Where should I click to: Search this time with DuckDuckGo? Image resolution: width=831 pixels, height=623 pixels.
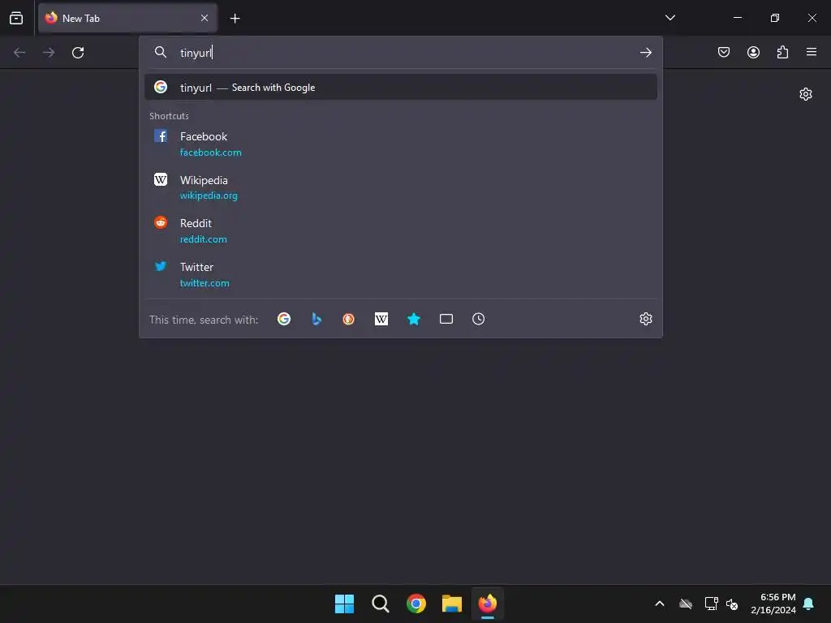[x=349, y=319]
